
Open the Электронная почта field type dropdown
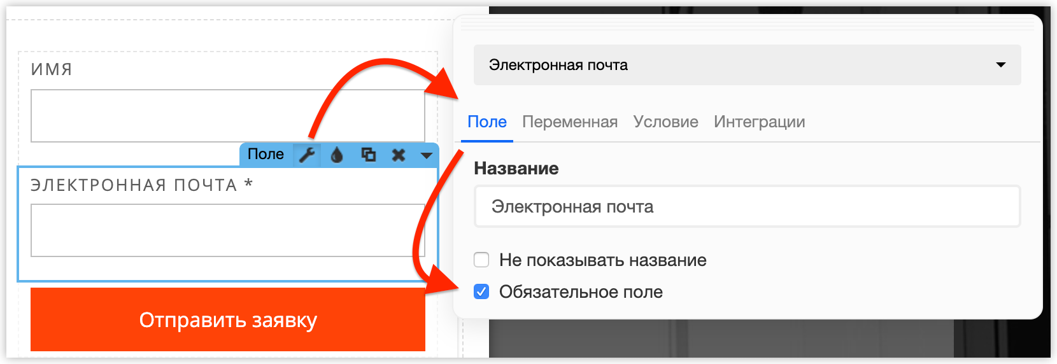(747, 65)
